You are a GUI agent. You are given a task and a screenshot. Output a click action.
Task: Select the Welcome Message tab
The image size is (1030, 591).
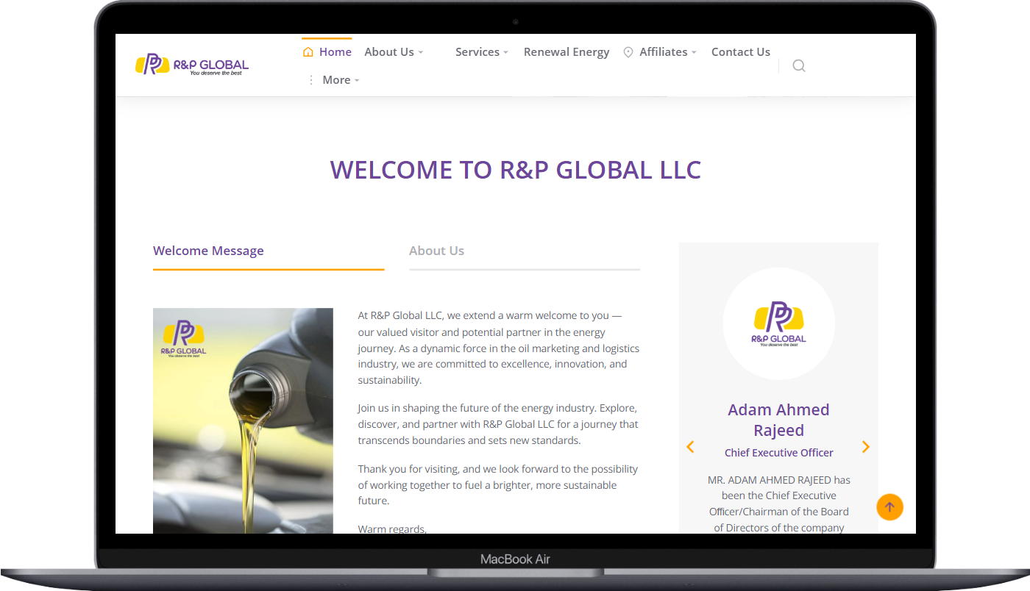208,251
